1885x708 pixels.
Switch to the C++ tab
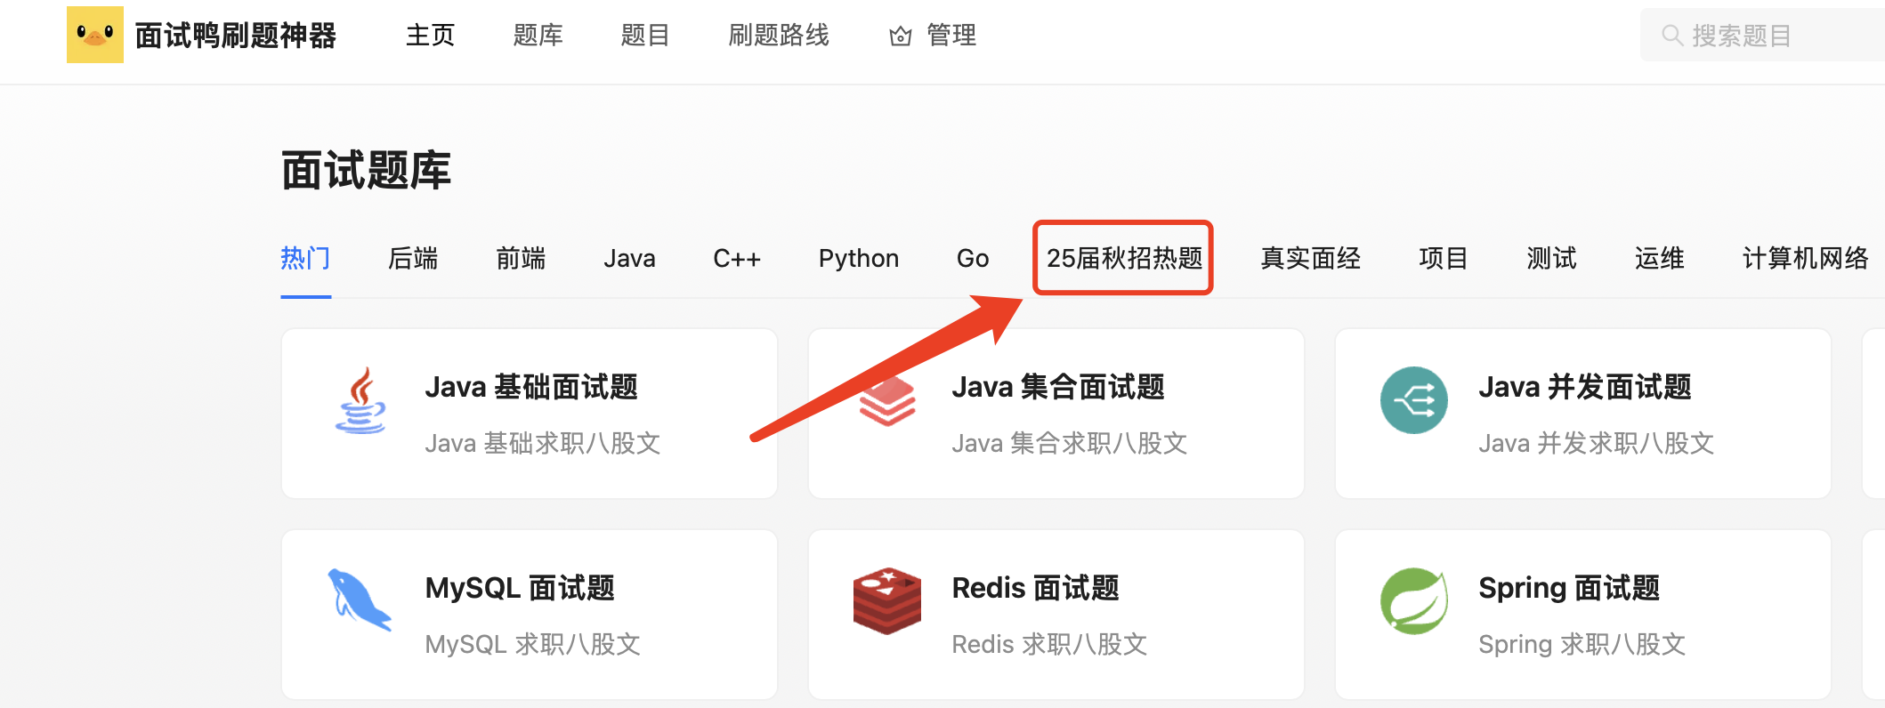pyautogui.click(x=737, y=258)
